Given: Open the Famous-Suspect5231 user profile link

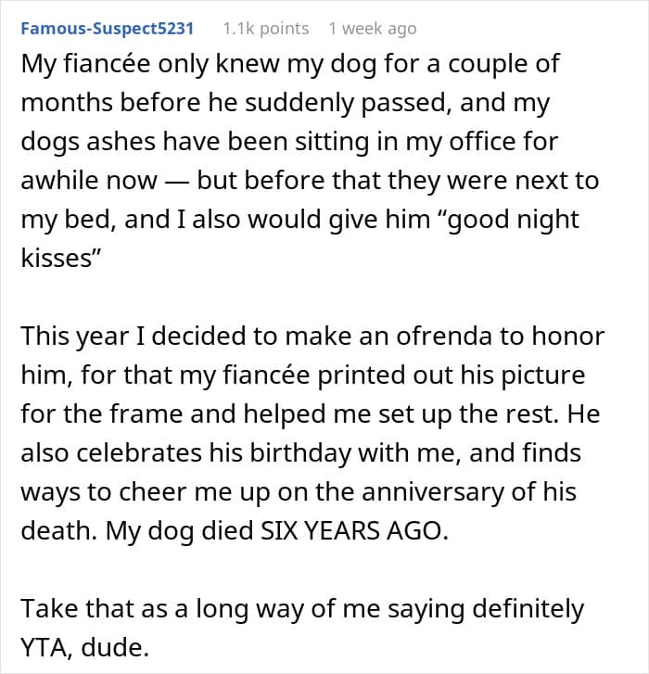Looking at the screenshot, I should (108, 29).
